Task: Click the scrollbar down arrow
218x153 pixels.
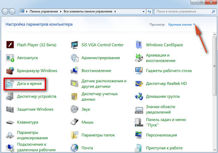Action: 215,150
